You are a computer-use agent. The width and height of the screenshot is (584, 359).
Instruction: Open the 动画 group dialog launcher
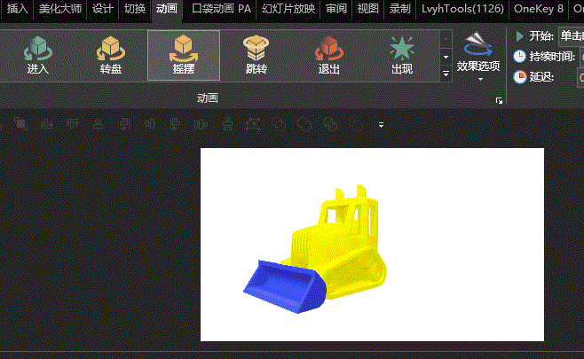[500, 102]
